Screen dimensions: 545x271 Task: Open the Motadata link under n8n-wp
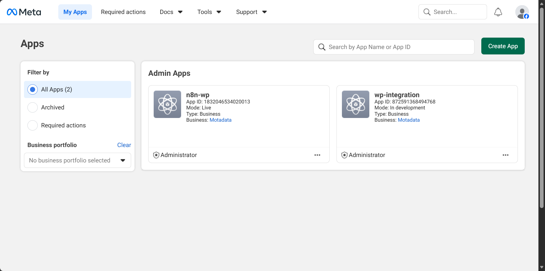click(x=221, y=120)
